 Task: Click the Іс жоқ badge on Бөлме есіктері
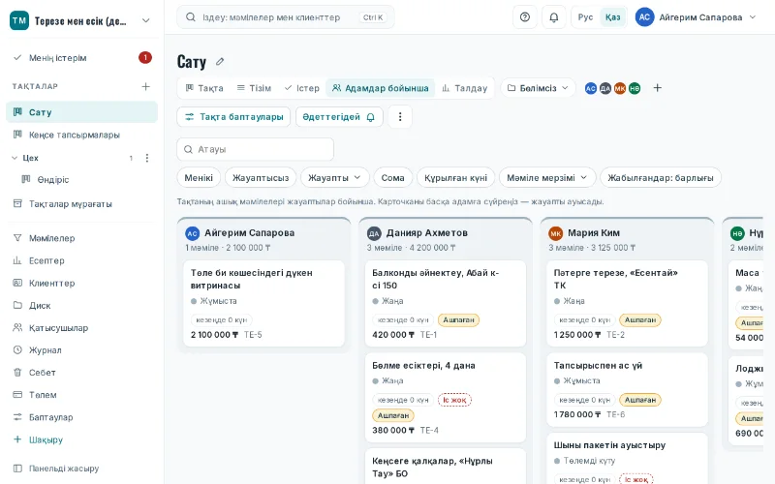[x=454, y=400]
